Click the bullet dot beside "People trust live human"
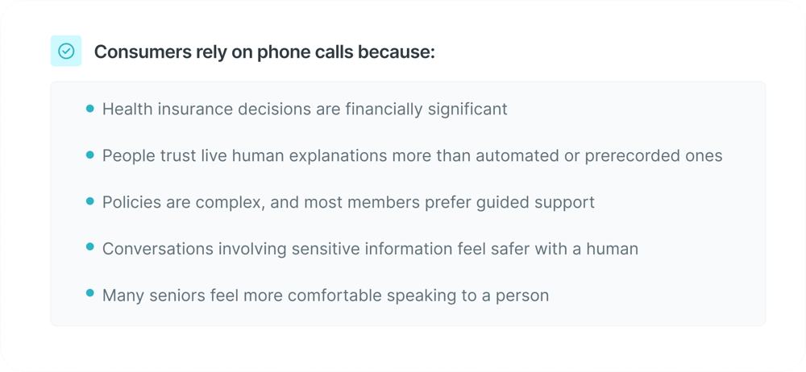The image size is (806, 372). point(89,155)
